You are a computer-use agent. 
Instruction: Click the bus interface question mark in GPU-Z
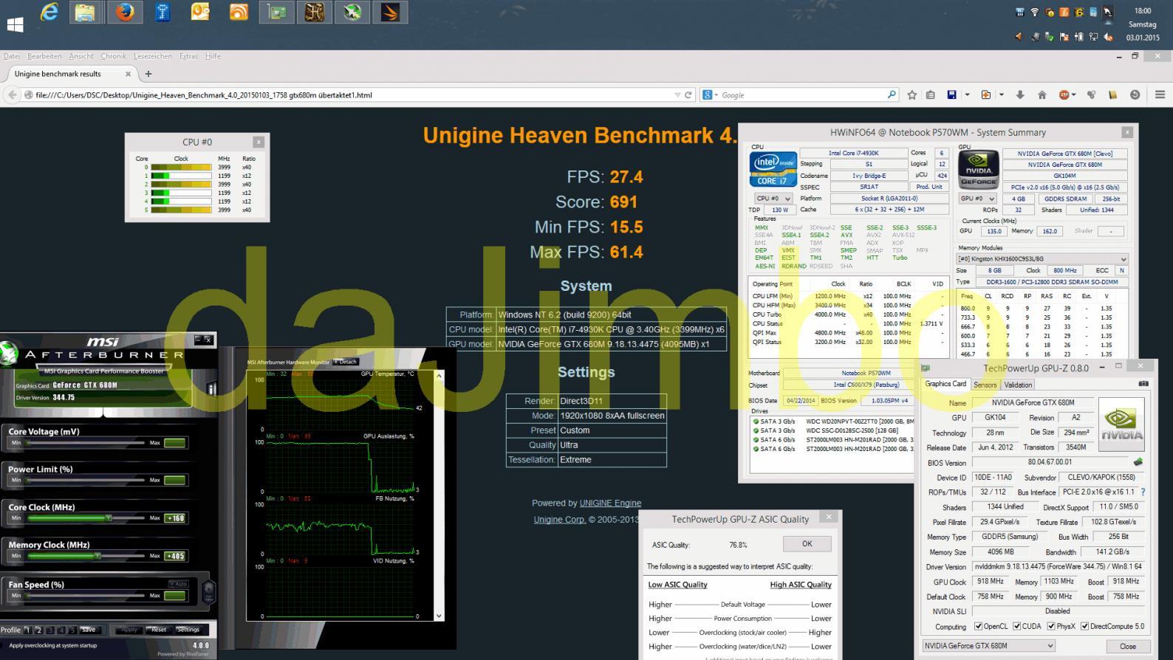[x=1143, y=492]
